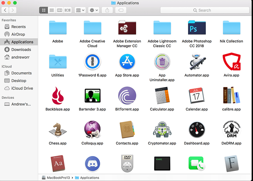The height and width of the screenshot is (181, 253).
Task: Select the calibre.app books icon
Action: pos(232,95)
